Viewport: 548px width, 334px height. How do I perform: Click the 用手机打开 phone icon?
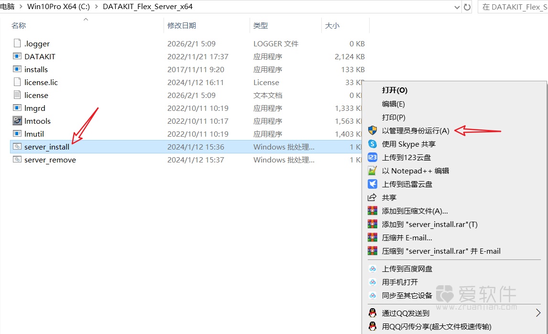click(373, 282)
